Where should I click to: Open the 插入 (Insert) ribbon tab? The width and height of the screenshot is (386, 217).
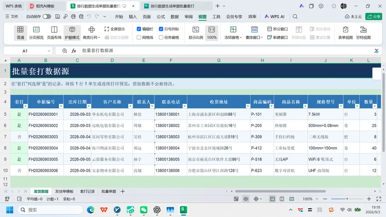coord(132,16)
